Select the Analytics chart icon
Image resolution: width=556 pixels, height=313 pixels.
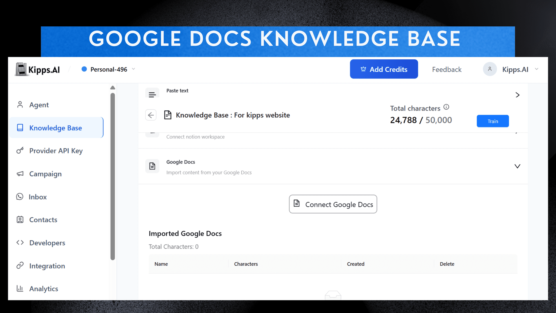tap(20, 289)
